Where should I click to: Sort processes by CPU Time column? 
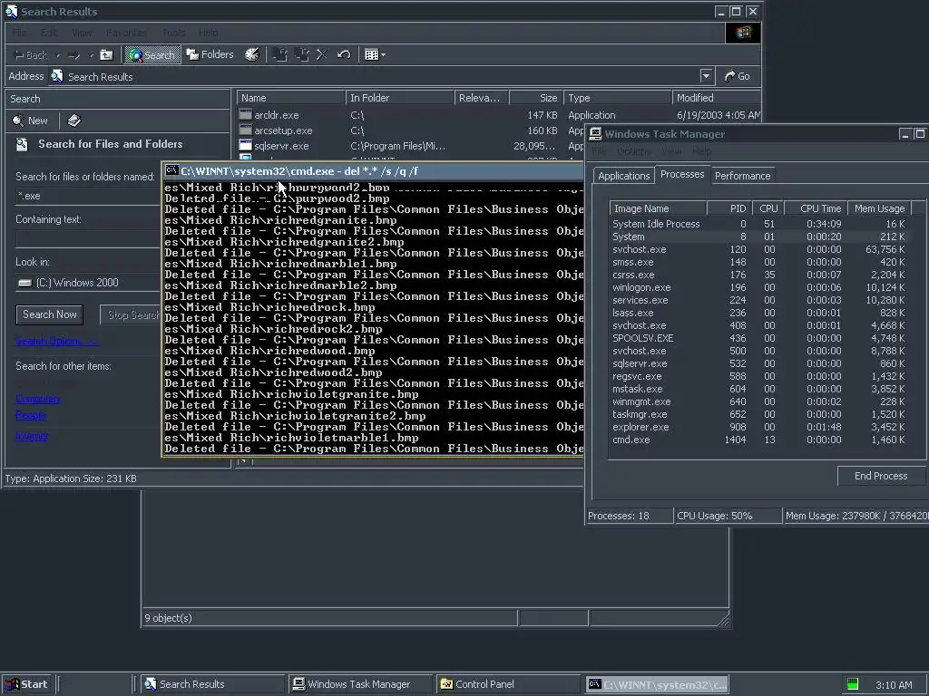[816, 208]
